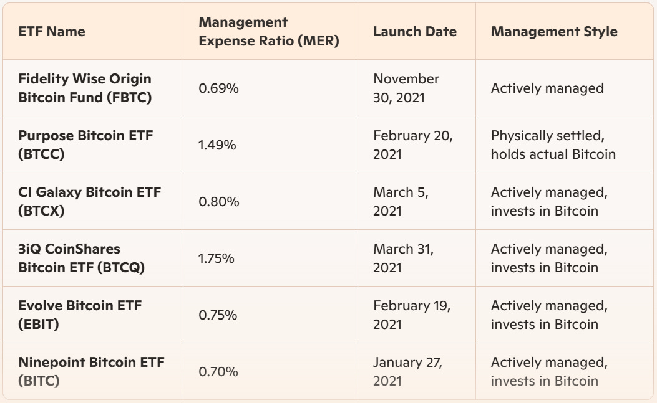Click the ETF Name column header
The height and width of the screenshot is (403, 657).
(52, 31)
